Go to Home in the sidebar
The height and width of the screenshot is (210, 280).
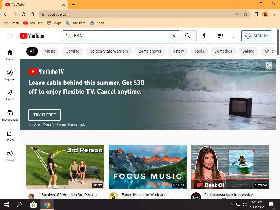click(x=10, y=55)
